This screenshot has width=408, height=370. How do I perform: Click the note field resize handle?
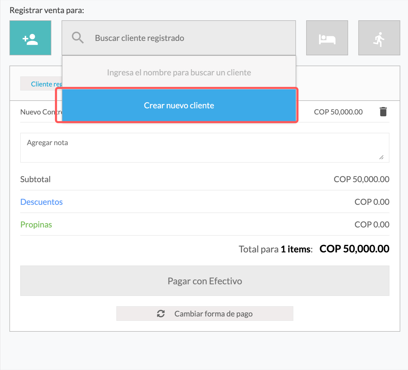[382, 157]
